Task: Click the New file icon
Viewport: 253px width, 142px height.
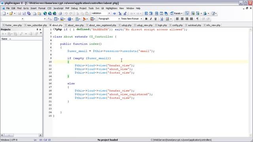Action: point(4,13)
